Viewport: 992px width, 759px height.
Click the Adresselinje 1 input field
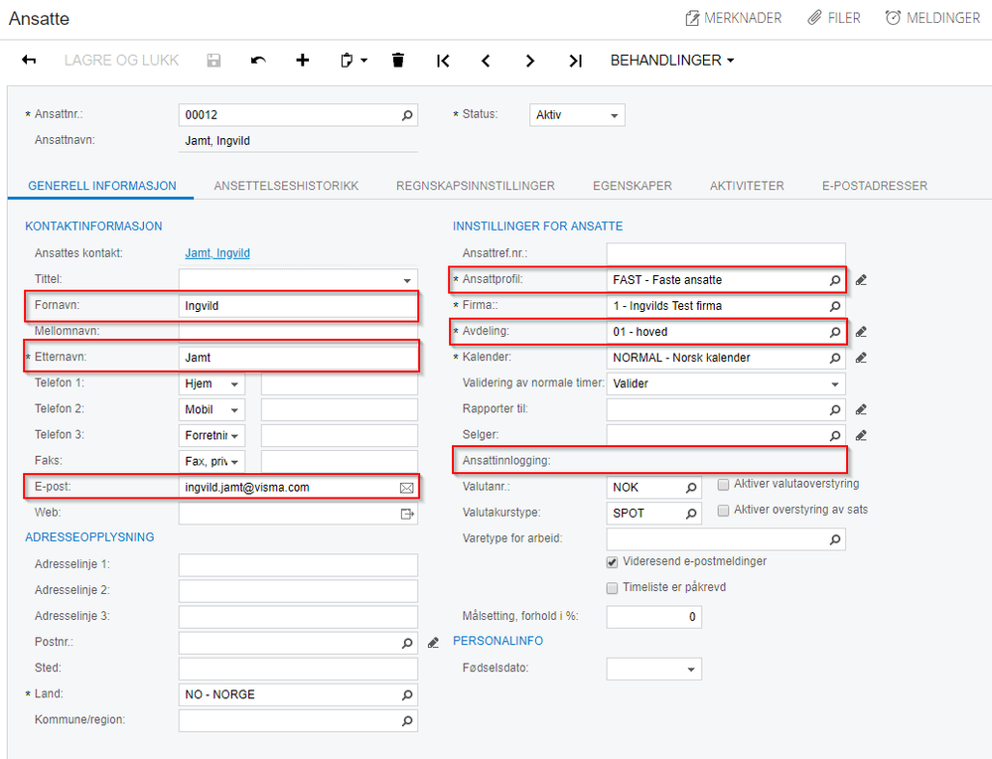pos(298,565)
